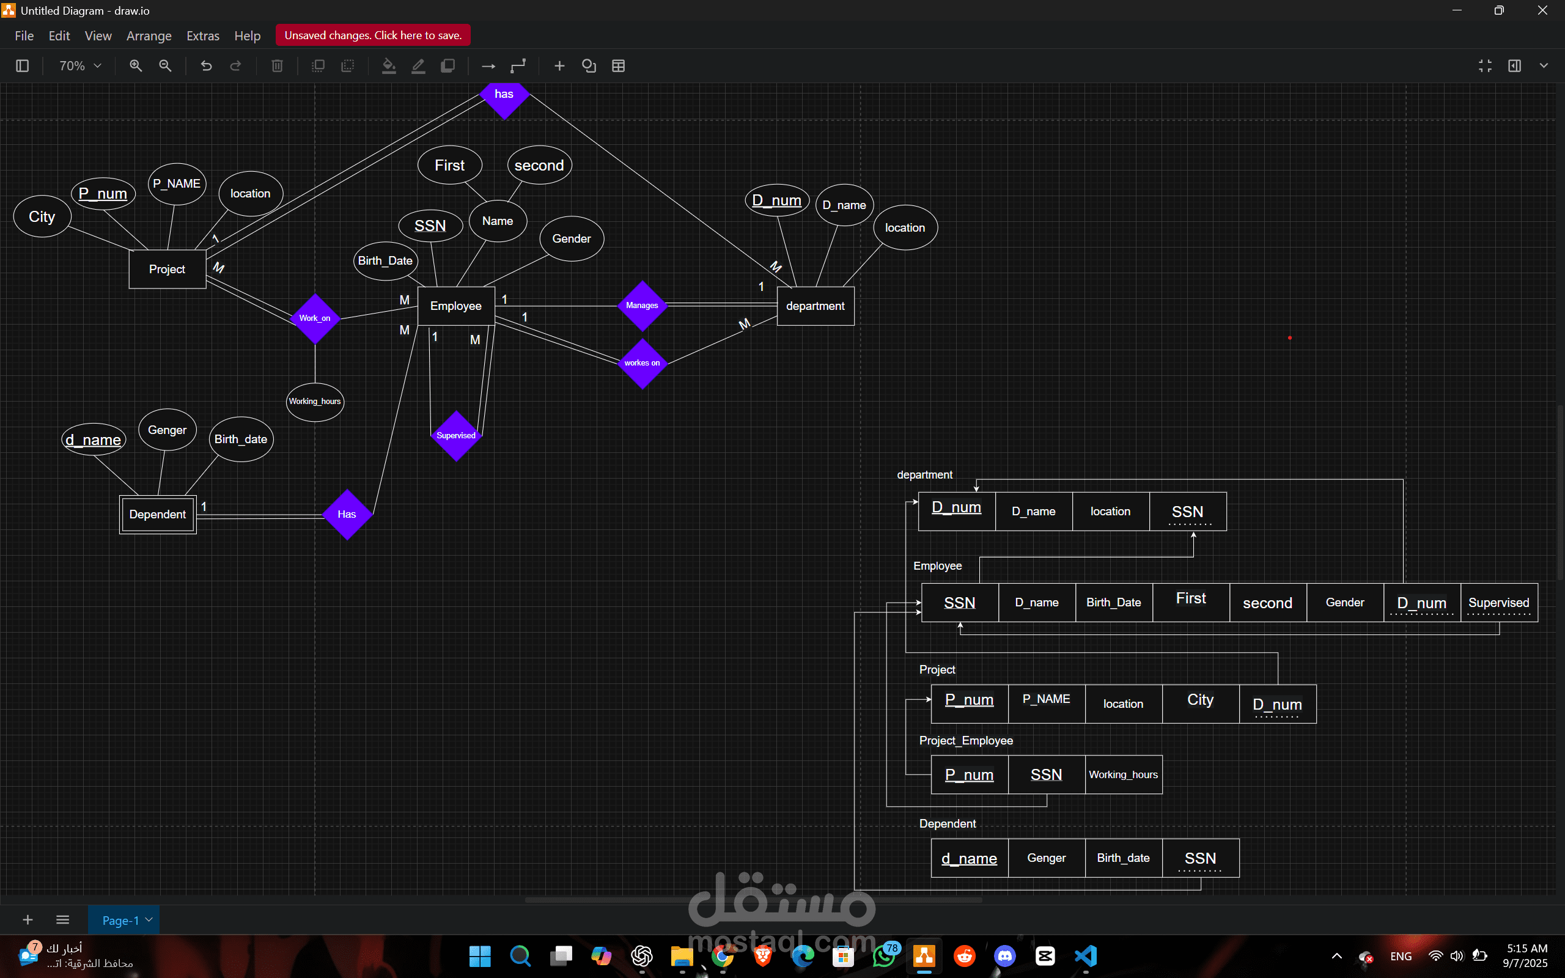Select the worked on diamond
This screenshot has width=1565, height=978.
tap(642, 363)
